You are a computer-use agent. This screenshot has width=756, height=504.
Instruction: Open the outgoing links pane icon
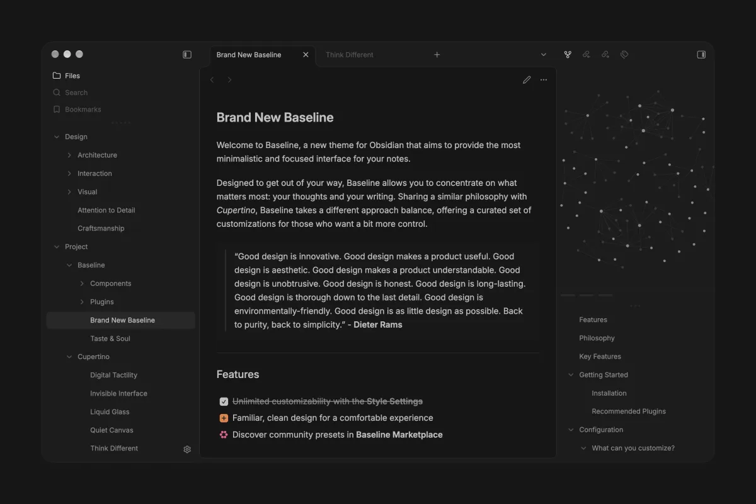[x=605, y=55]
